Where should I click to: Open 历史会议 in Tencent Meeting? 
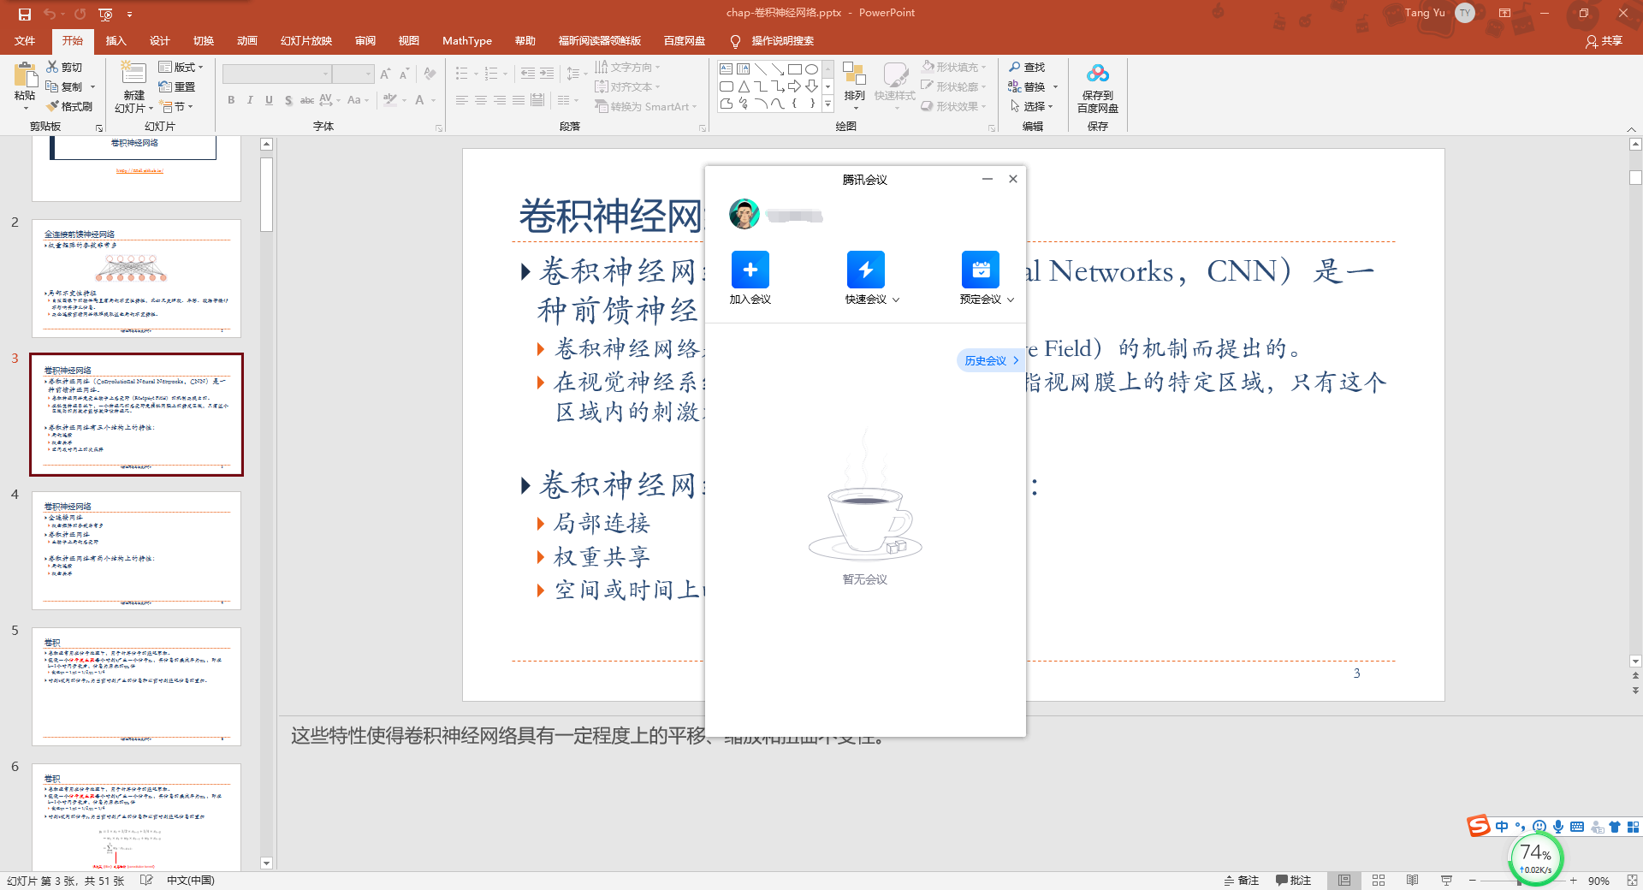click(x=986, y=359)
